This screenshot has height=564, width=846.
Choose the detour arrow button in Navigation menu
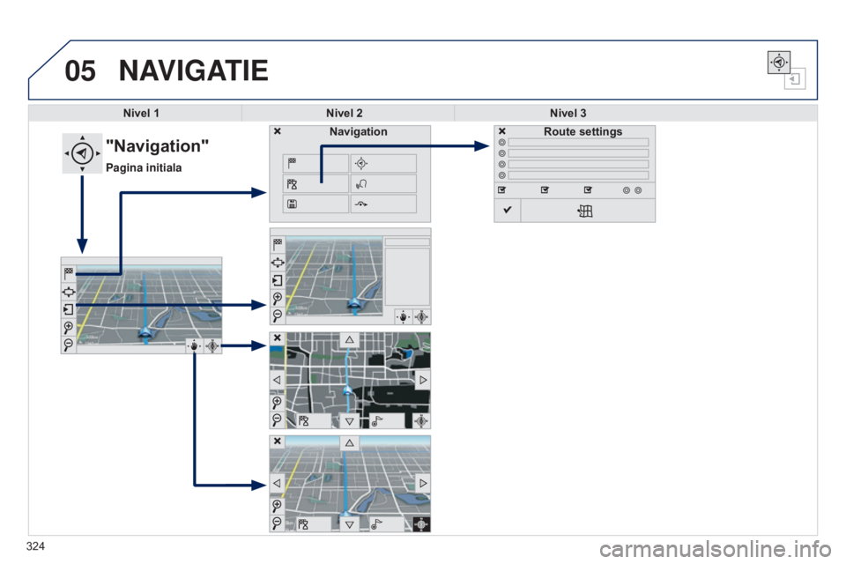coord(383,204)
